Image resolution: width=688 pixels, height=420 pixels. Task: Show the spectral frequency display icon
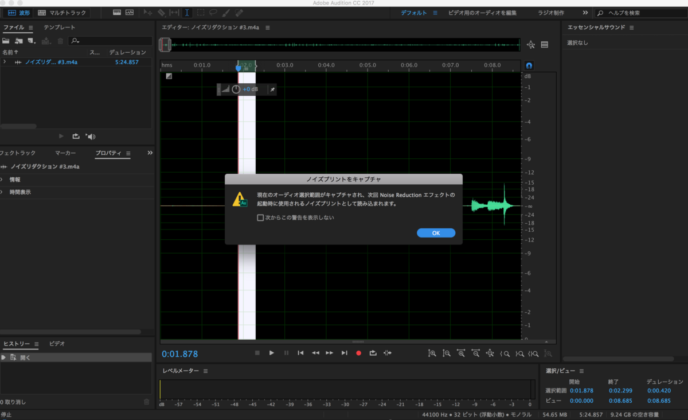click(x=117, y=12)
